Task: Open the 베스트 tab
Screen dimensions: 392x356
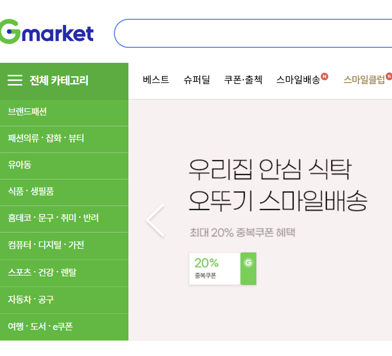Action: [x=156, y=80]
